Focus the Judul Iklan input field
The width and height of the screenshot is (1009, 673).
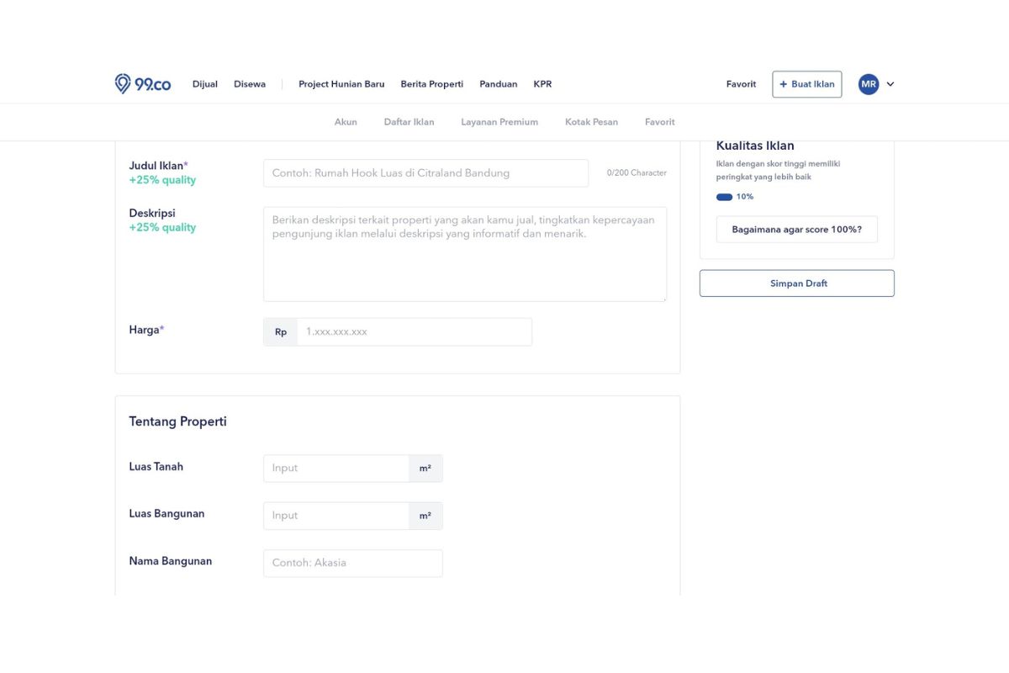426,173
